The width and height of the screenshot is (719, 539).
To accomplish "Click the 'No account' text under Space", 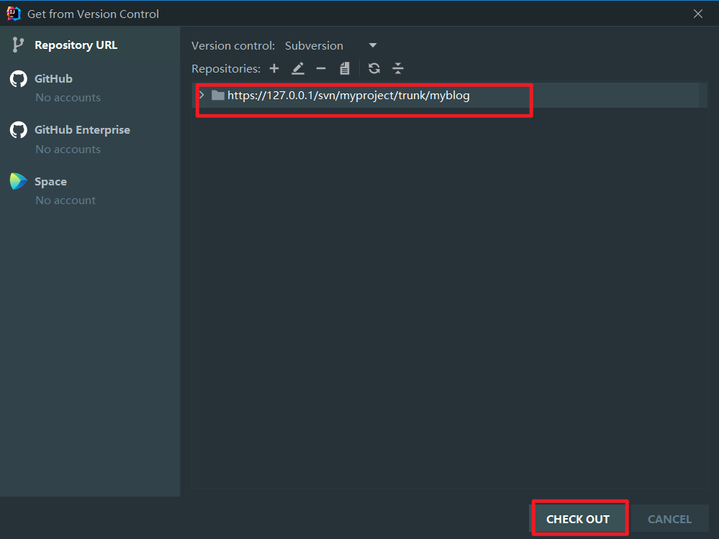I will click(65, 200).
